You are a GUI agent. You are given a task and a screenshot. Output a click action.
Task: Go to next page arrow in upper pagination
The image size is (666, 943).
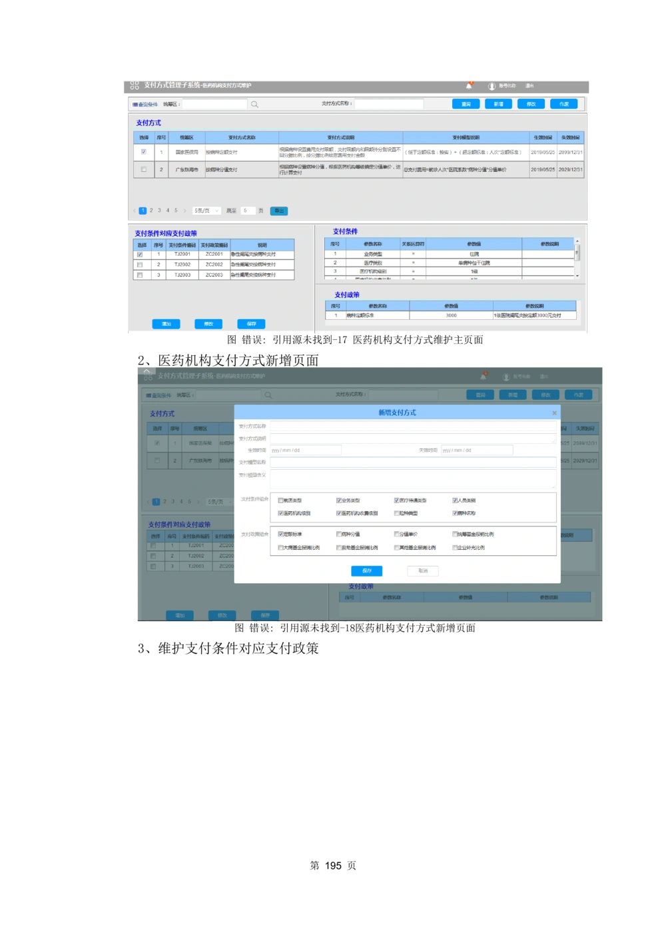[x=184, y=211]
